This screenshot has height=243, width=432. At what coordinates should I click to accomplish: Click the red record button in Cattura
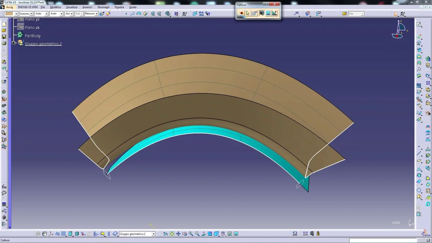click(241, 13)
